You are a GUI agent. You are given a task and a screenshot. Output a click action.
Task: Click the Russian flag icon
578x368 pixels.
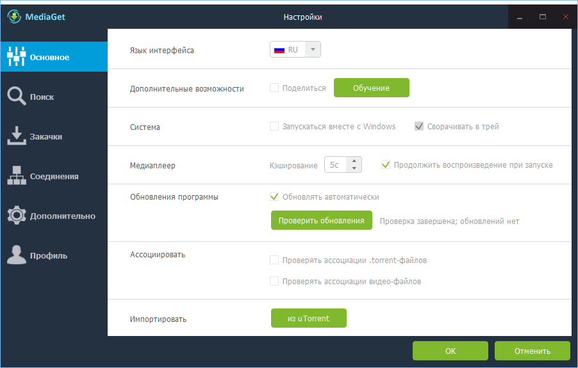(x=279, y=50)
